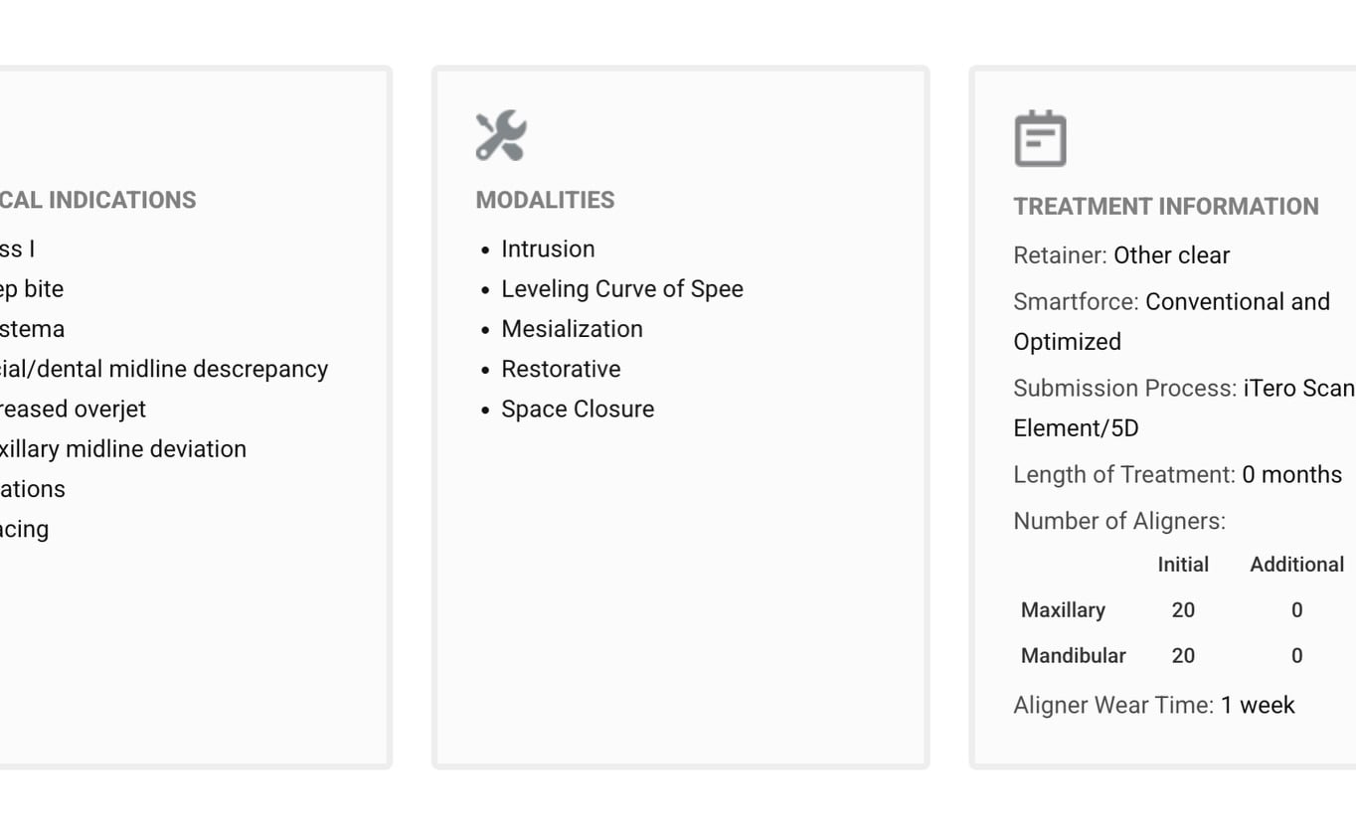This screenshot has width=1356, height=830.
Task: Click Leveling Curve of Spee item
Action: click(622, 289)
